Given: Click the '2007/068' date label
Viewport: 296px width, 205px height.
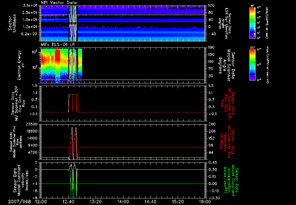Looking at the screenshot, I should (x=19, y=202).
